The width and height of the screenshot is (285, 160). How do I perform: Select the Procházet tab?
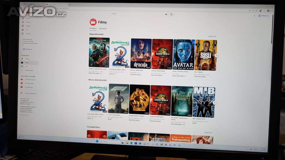point(93,28)
